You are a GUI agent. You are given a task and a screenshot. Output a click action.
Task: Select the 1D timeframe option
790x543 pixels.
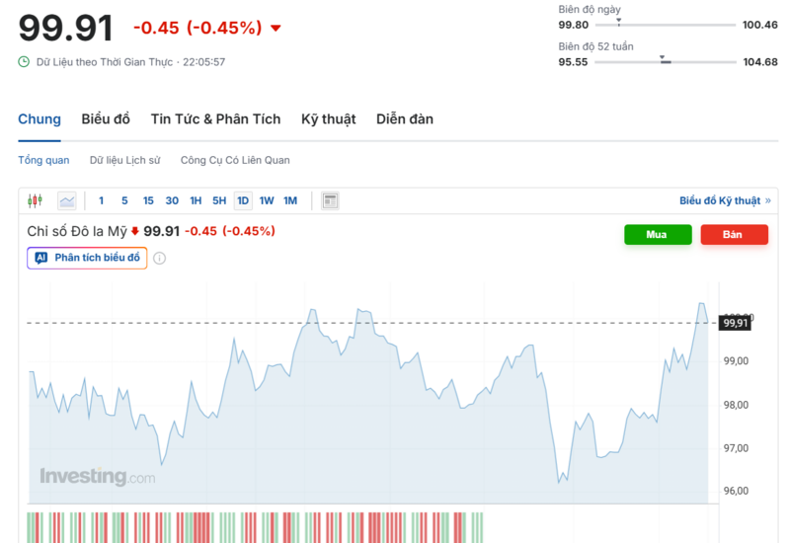click(x=243, y=200)
